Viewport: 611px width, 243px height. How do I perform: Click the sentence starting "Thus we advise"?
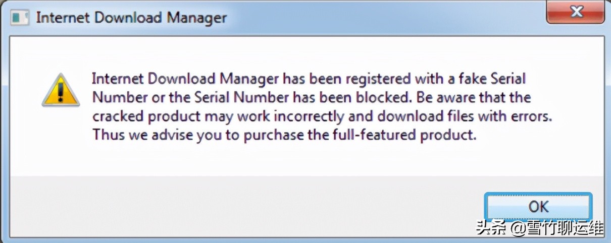tap(284, 136)
